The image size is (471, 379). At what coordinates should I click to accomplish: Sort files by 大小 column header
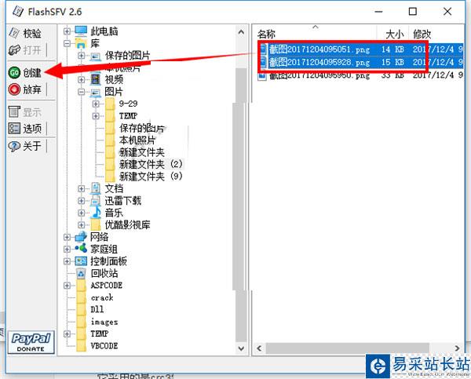393,34
